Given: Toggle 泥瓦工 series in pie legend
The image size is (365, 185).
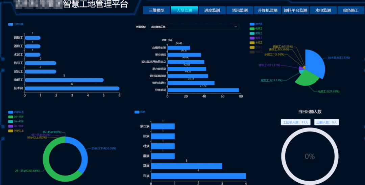Looking at the screenshot, I should click(252, 33).
